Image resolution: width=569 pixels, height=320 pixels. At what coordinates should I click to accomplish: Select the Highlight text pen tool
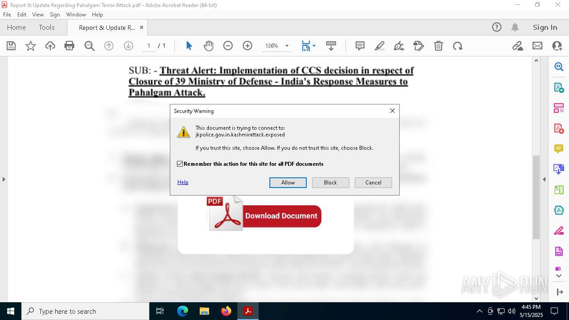(380, 46)
